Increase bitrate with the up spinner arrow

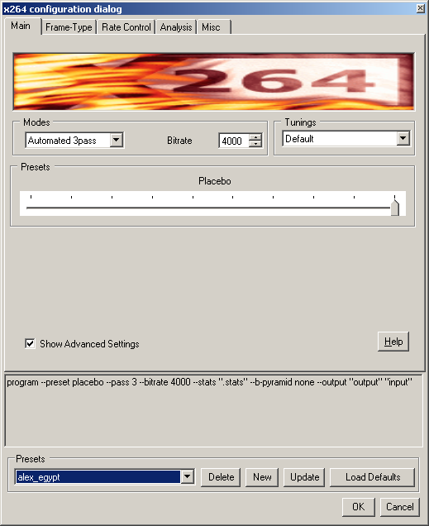pos(255,136)
